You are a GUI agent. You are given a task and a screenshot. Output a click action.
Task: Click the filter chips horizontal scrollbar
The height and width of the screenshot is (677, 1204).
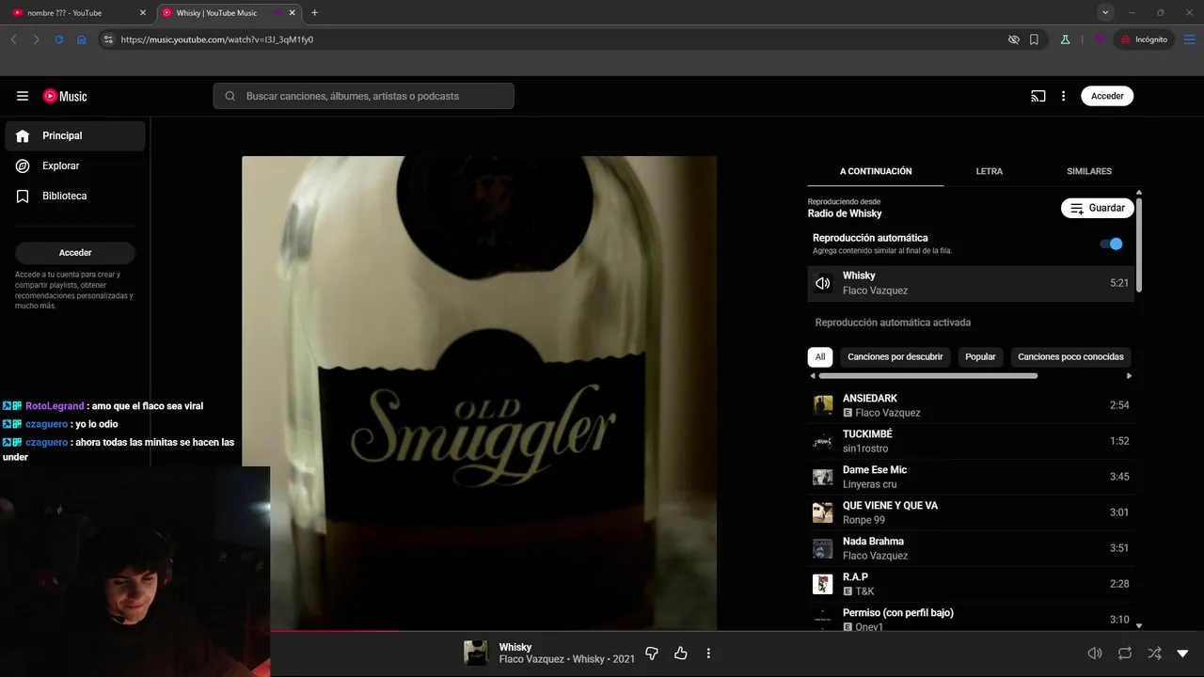point(928,376)
